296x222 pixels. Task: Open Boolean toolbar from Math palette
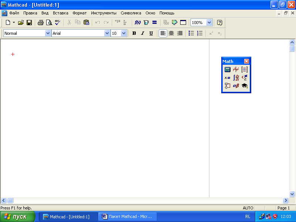pyautogui.click(x=245, y=78)
